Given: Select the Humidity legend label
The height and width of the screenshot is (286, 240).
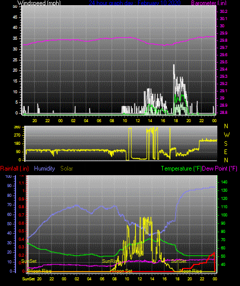Looking at the screenshot, I should pos(44,169).
